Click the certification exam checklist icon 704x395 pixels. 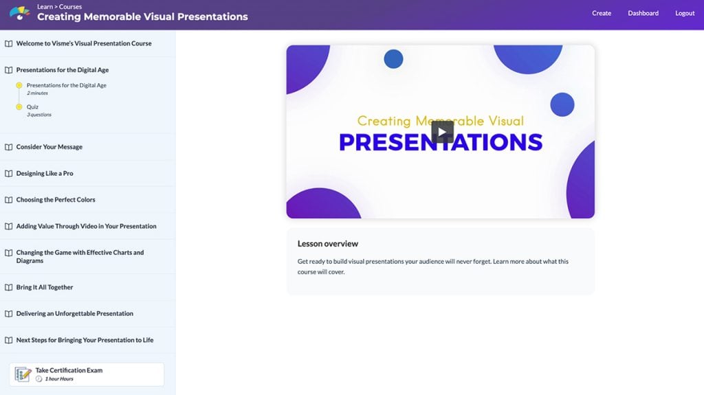(x=23, y=374)
